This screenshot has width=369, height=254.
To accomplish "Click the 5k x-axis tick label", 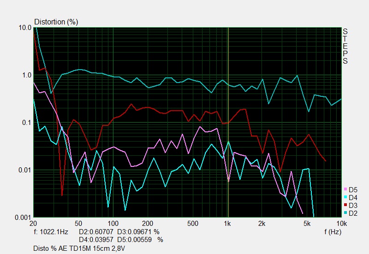I will [x=307, y=224].
